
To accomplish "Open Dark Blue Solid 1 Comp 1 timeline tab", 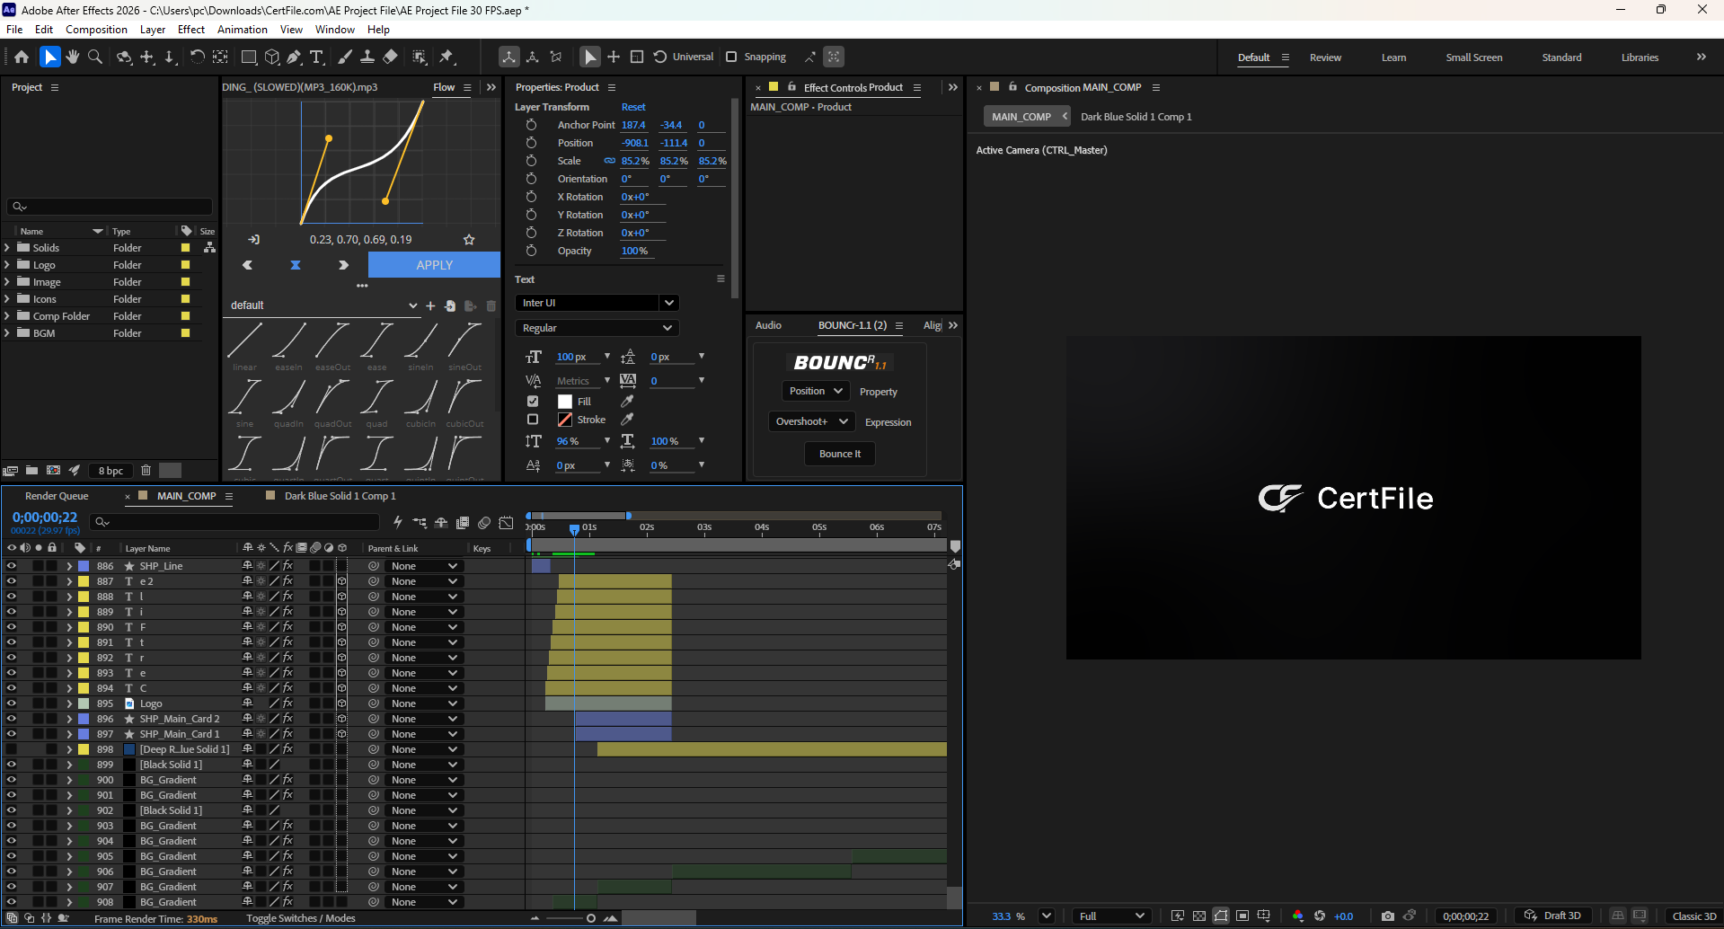I will tap(340, 496).
